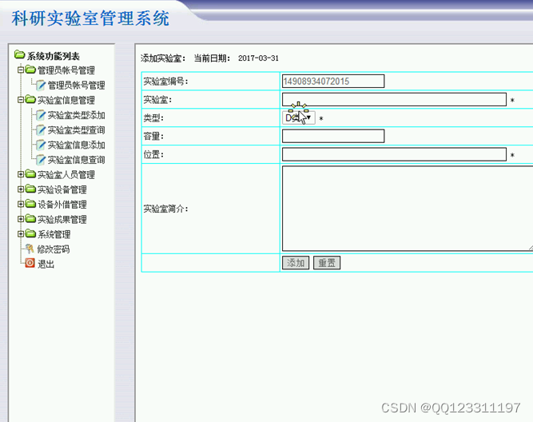This screenshot has height=422, width=533.
Task: Click the 实验室信息管理 folder label
Action: click(x=66, y=101)
